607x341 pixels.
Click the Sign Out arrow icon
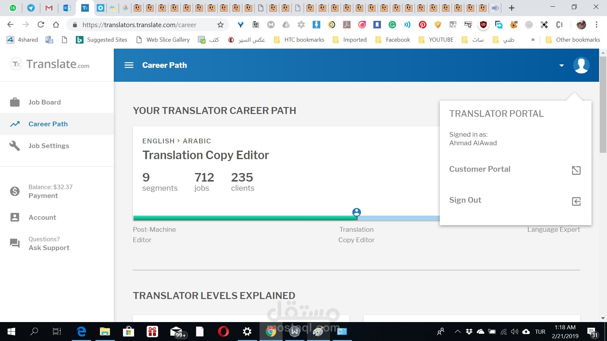coord(576,201)
